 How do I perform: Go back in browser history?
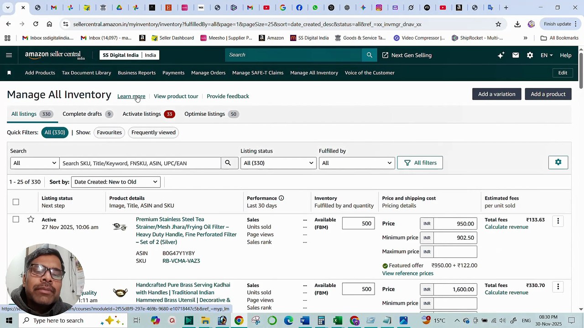(9, 24)
